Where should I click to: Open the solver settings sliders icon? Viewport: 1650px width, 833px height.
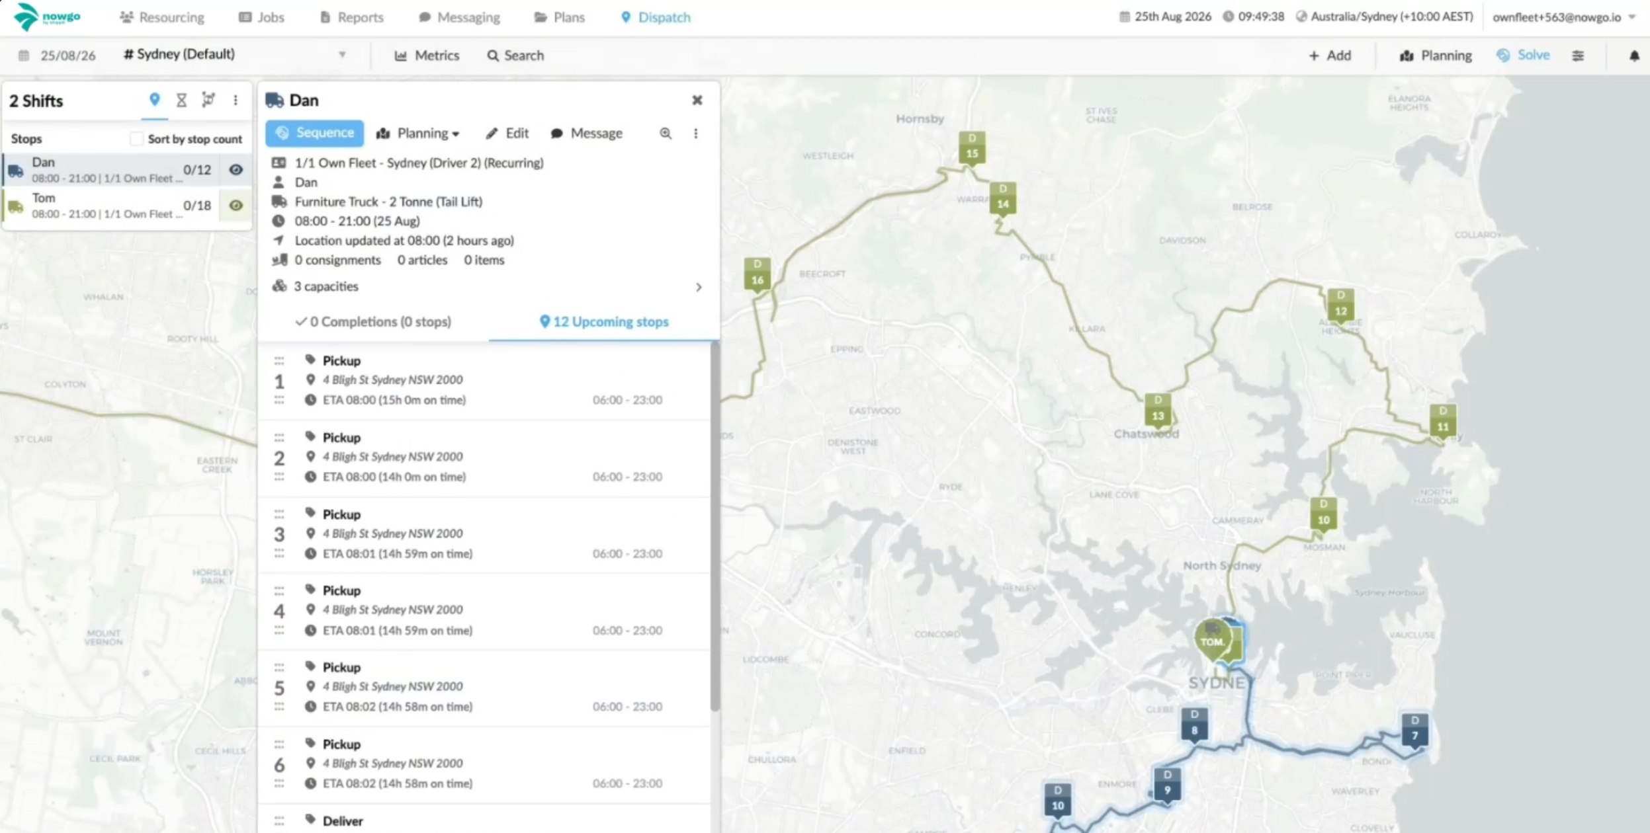coord(1578,56)
